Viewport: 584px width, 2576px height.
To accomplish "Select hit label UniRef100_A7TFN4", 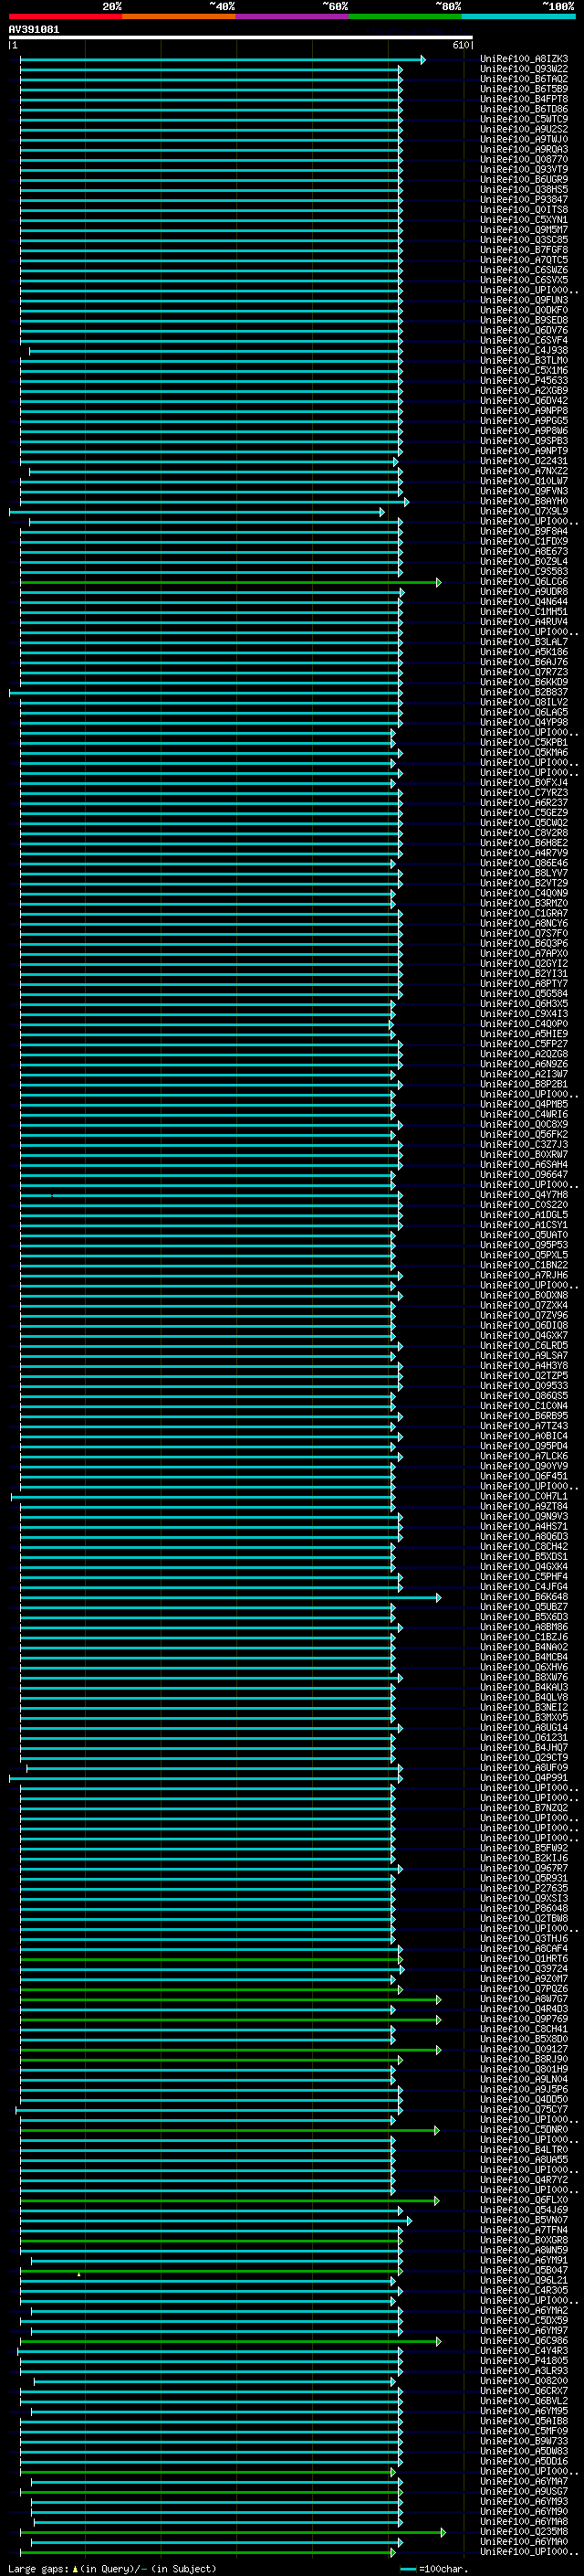I will pyautogui.click(x=524, y=2230).
